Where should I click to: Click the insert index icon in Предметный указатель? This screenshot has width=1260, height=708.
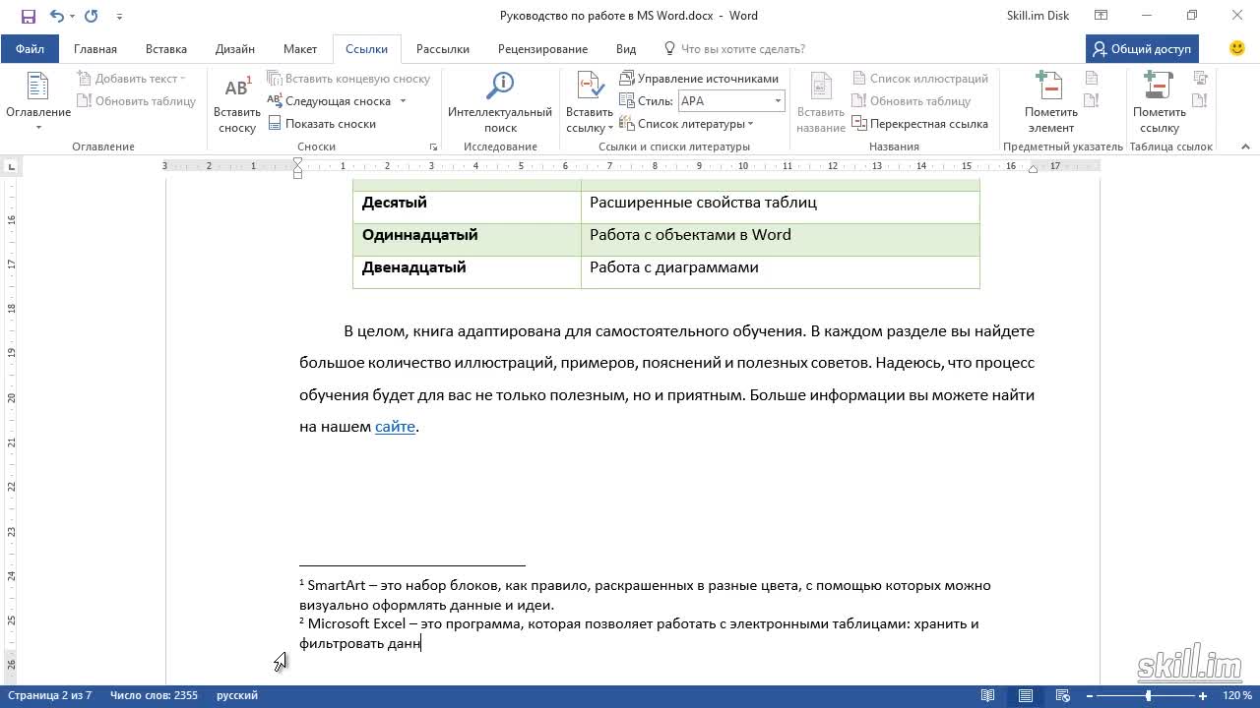[1092, 78]
